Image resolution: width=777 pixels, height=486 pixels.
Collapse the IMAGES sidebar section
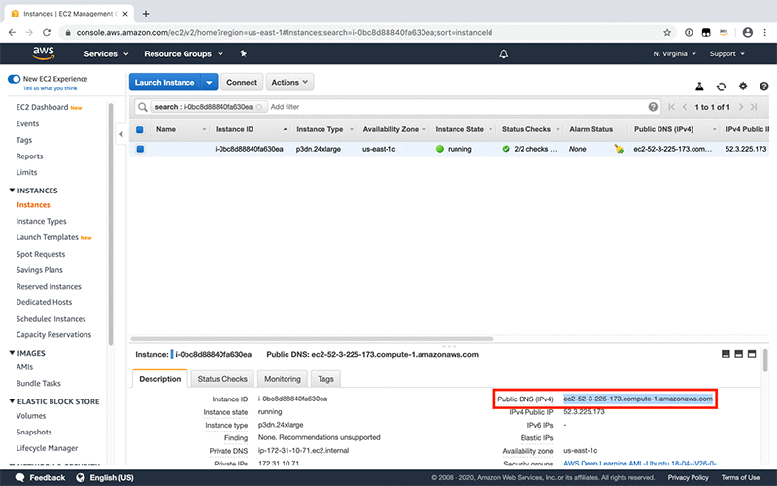click(x=12, y=353)
